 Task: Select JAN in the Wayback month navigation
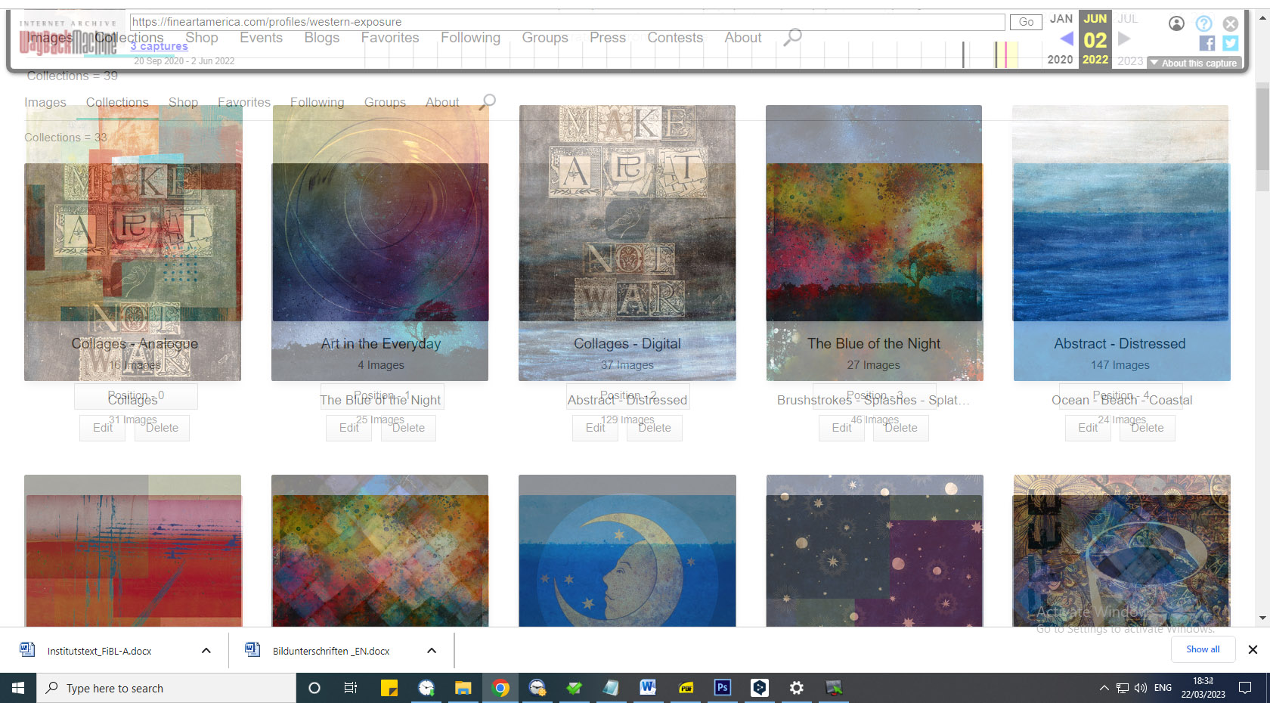(x=1061, y=19)
